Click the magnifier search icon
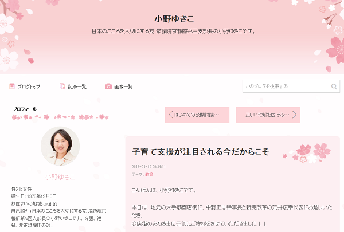Image resolution: width=344 pixels, height=232 pixels. coord(334,86)
